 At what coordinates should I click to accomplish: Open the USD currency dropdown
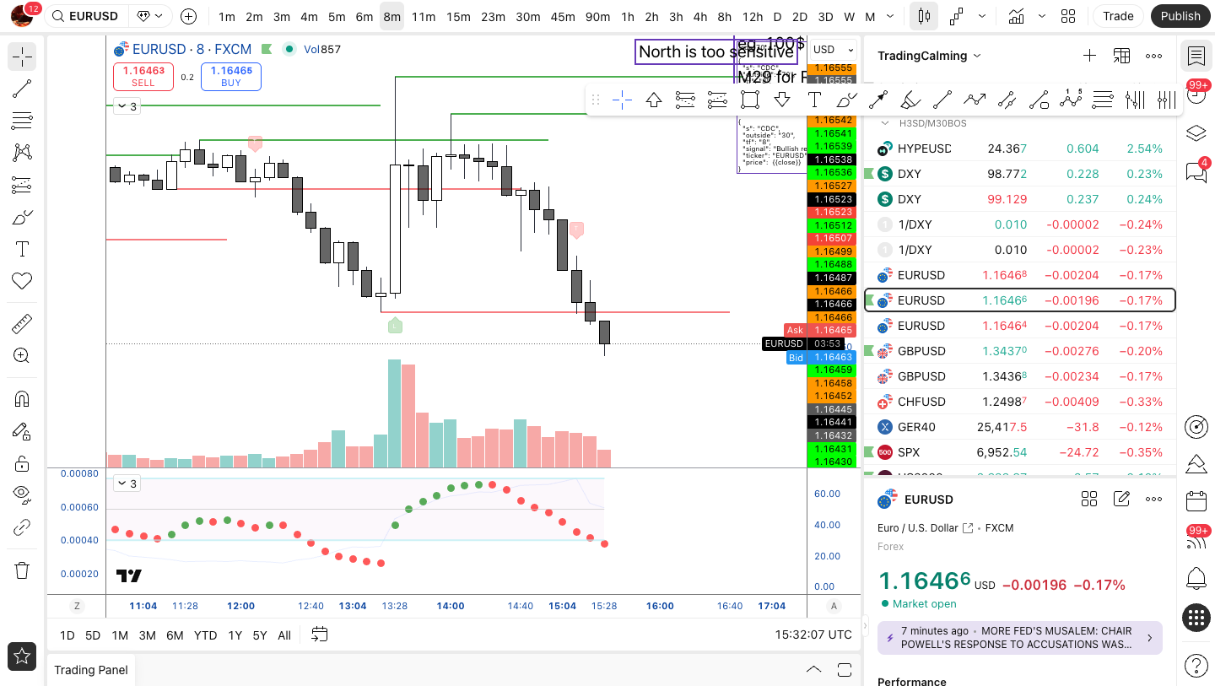(x=832, y=50)
